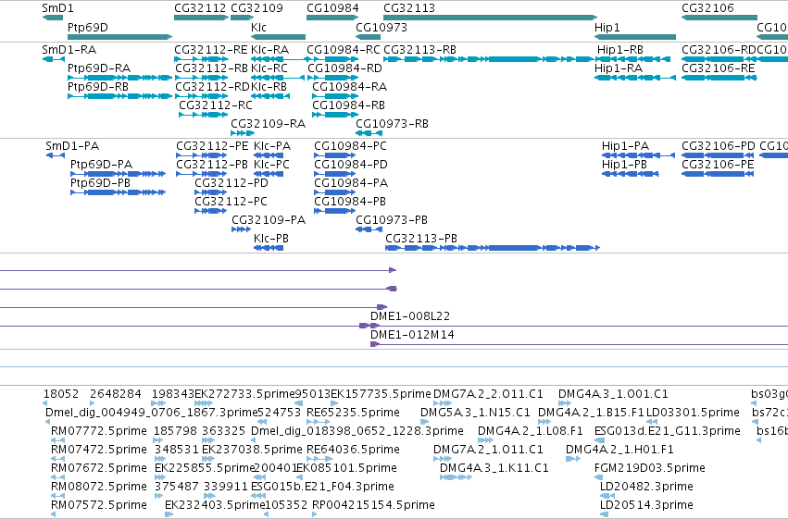Click the CG32109-PA protein feature

point(242,229)
